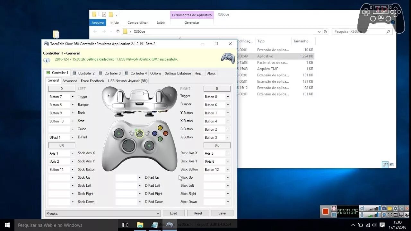411x231 pixels.
Task: Sort Explorer files by Tamanho column
Action: coord(301,41)
